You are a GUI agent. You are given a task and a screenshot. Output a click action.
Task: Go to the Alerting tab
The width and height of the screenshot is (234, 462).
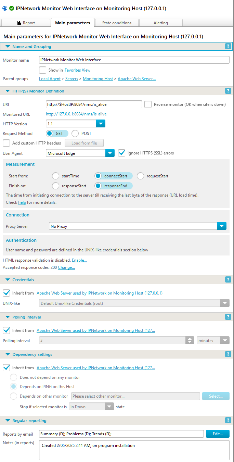[161, 23]
